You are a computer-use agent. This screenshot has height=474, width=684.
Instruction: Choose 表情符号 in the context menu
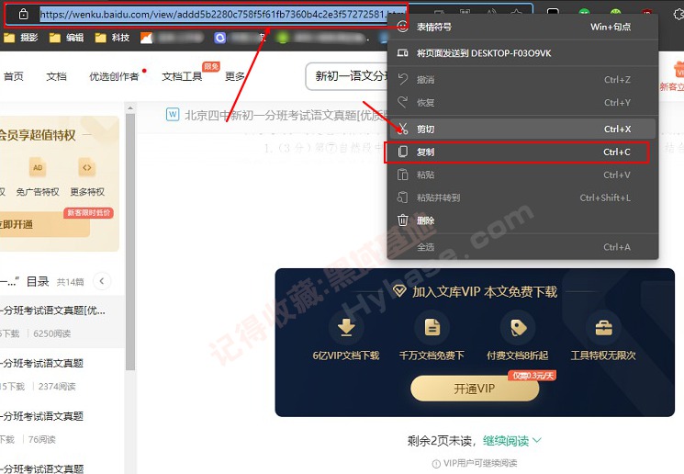[x=522, y=27]
